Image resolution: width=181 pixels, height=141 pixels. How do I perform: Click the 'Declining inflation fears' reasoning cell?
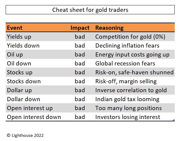point(127,46)
